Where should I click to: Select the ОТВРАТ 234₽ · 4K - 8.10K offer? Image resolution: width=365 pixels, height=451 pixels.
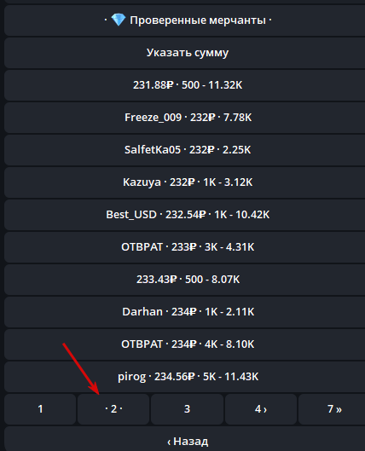tap(185, 344)
